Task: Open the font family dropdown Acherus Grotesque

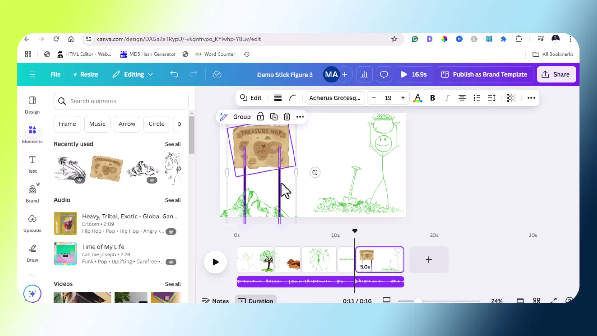Action: click(335, 98)
